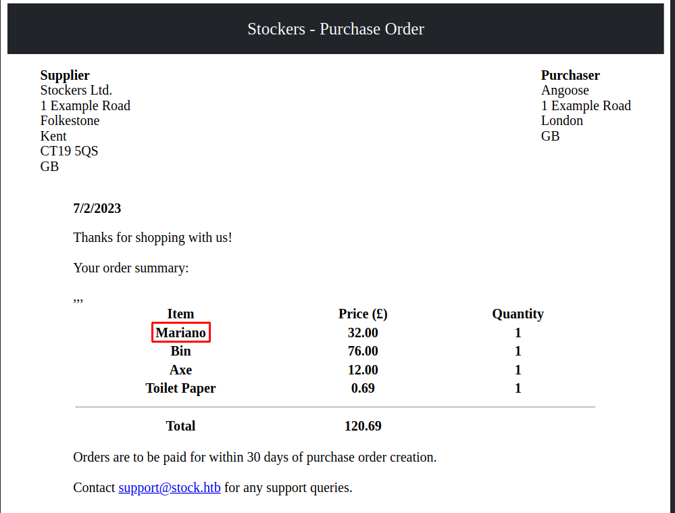The height and width of the screenshot is (513, 675).
Task: Select the Bin item name
Action: coord(181,351)
